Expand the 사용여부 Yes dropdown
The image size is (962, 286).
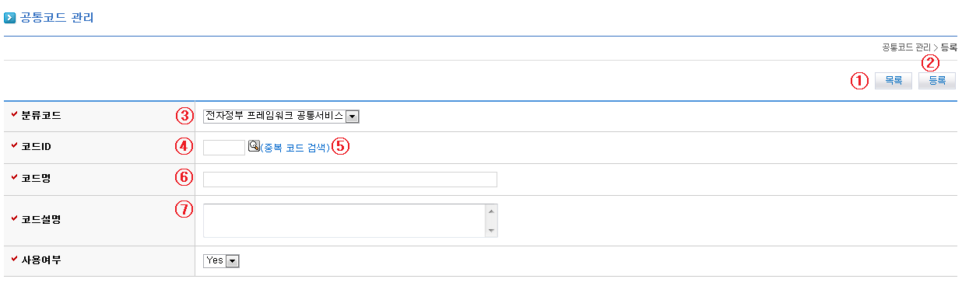(221, 261)
